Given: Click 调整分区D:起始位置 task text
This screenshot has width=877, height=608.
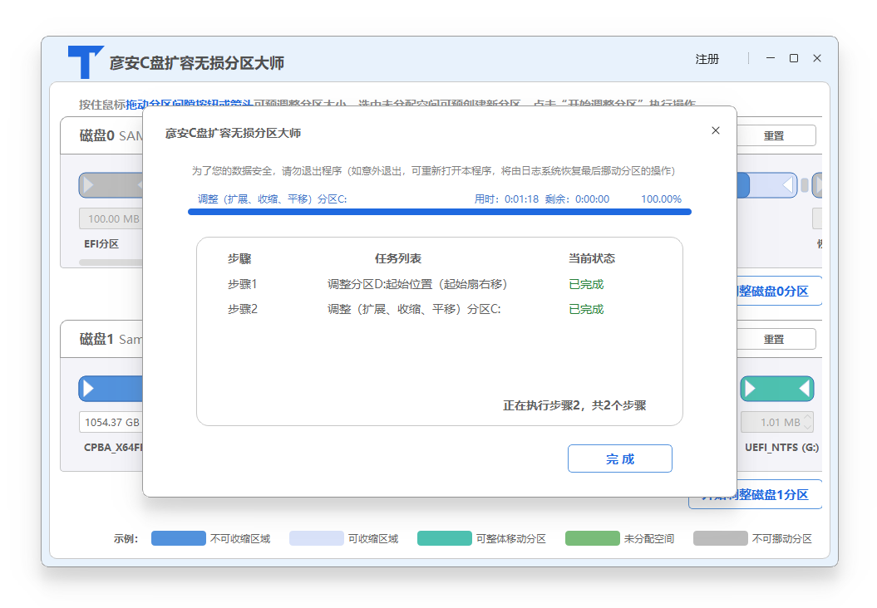Looking at the screenshot, I should (x=417, y=284).
